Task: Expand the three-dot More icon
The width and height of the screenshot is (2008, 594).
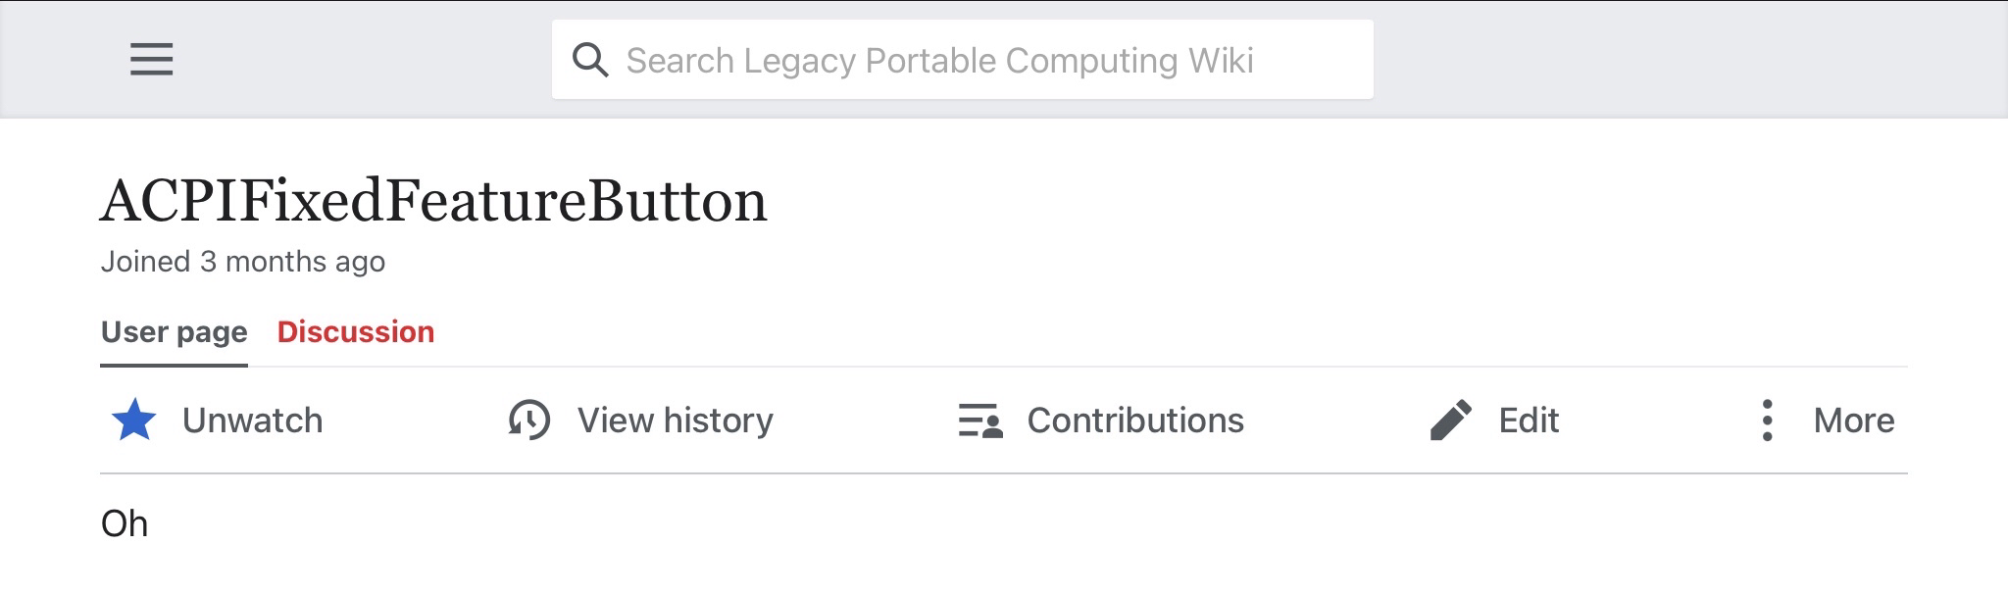Action: (1767, 421)
